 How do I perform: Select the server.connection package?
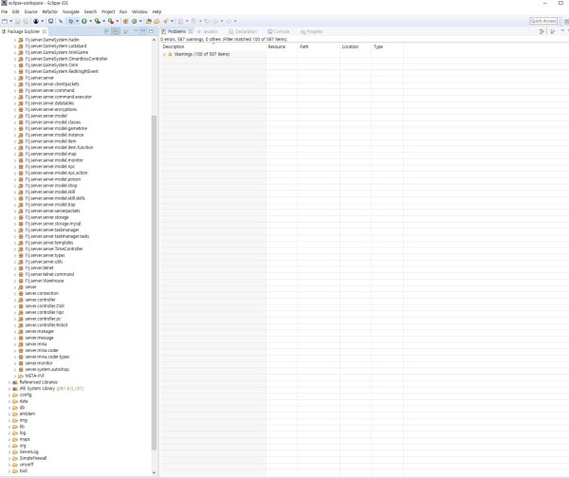point(42,293)
